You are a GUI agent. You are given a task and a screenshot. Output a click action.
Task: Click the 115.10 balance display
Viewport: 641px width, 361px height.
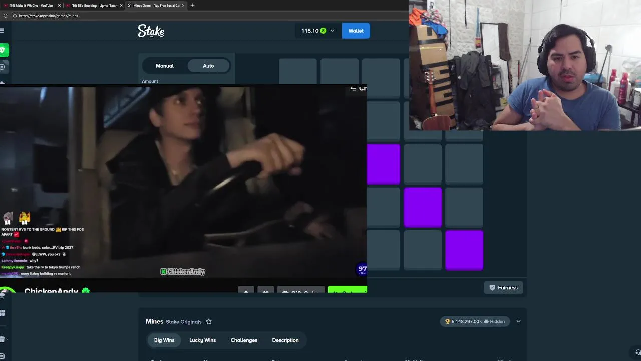310,31
